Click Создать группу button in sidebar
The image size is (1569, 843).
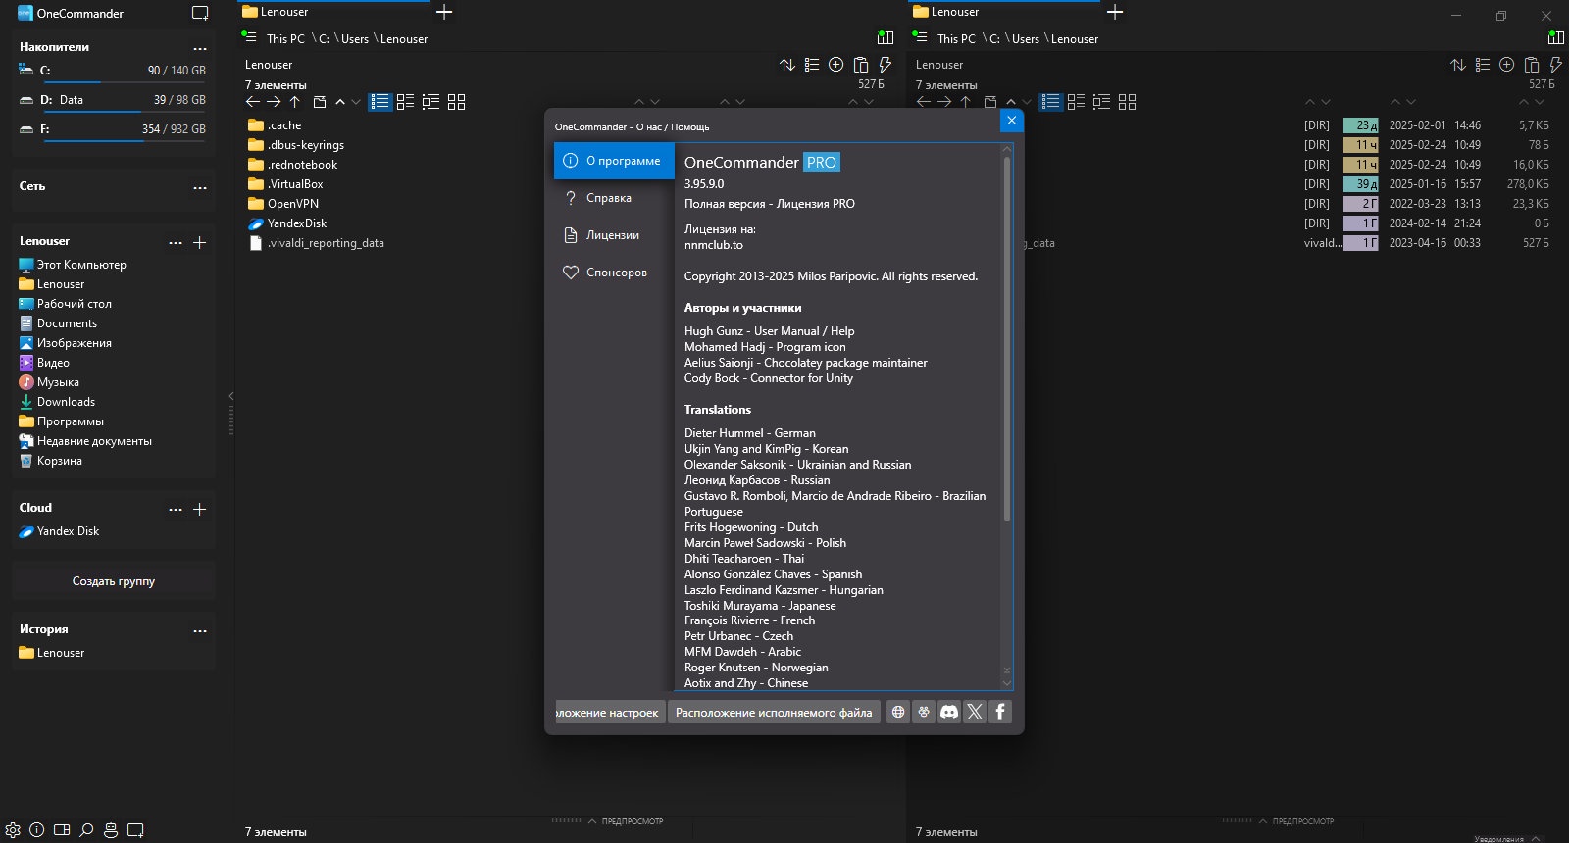coord(114,581)
